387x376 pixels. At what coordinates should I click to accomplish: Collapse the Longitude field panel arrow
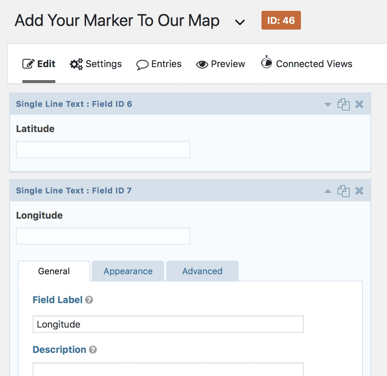point(328,191)
